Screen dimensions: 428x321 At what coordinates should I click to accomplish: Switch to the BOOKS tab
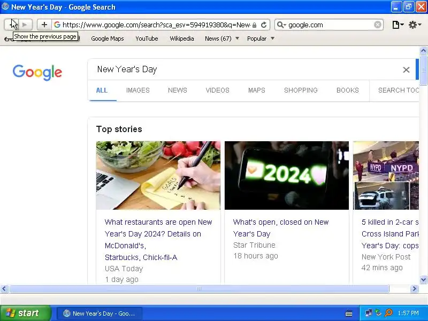click(x=347, y=90)
